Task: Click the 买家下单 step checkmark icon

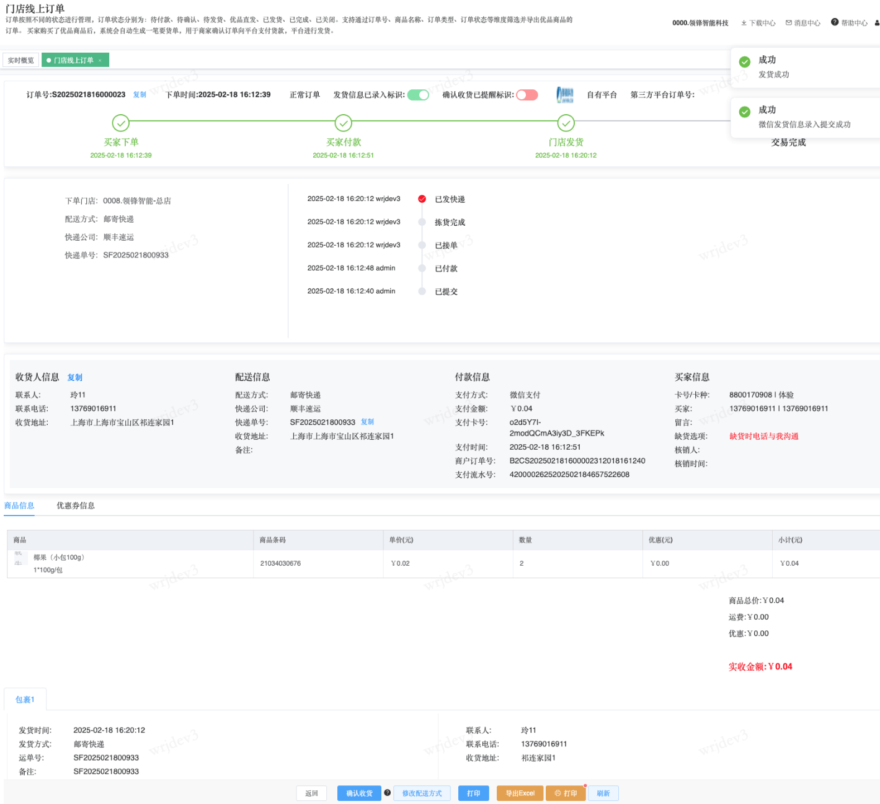Action: 121,123
